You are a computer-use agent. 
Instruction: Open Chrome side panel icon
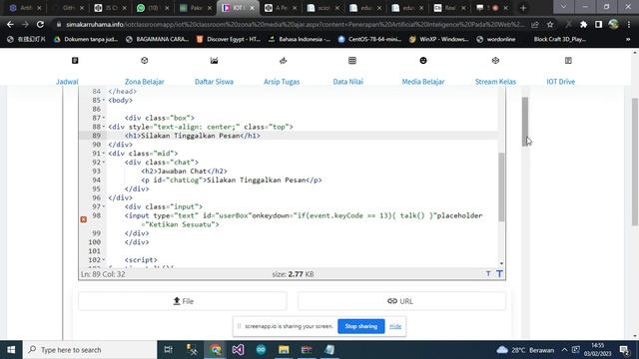point(598,24)
